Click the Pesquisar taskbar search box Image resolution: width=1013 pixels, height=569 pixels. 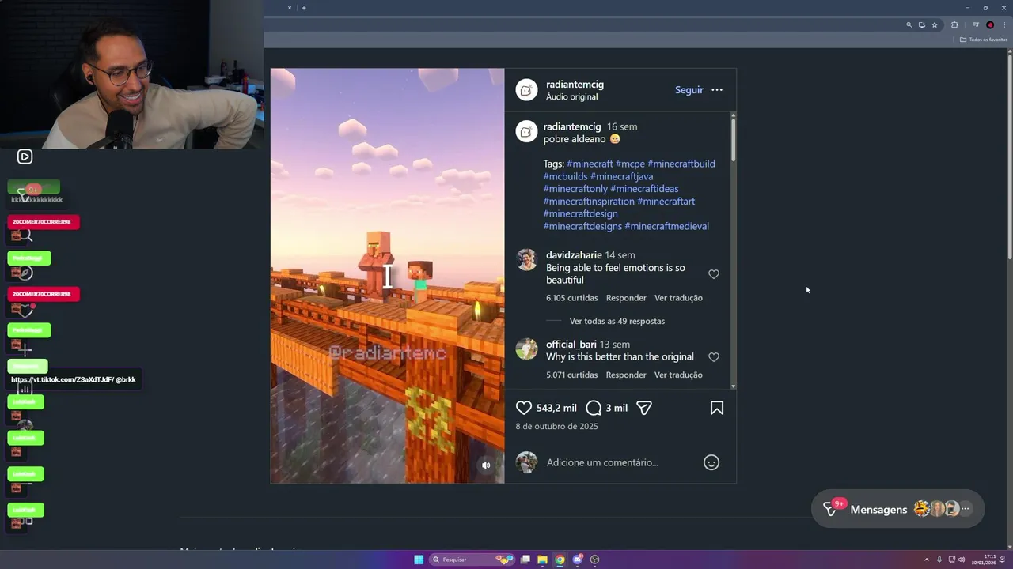coord(472,560)
